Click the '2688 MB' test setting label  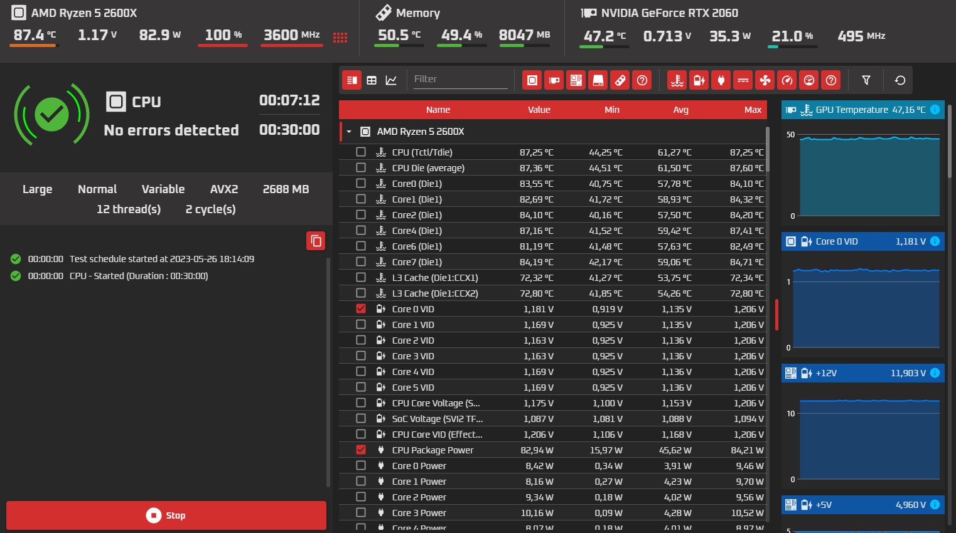[286, 189]
